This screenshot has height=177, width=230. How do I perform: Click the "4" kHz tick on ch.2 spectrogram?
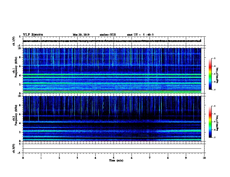[x=20, y=123]
